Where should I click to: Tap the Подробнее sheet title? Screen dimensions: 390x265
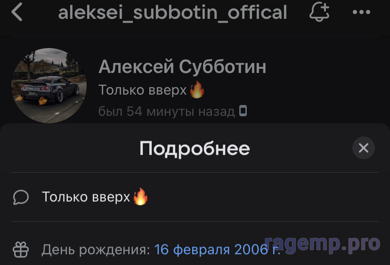click(x=195, y=148)
